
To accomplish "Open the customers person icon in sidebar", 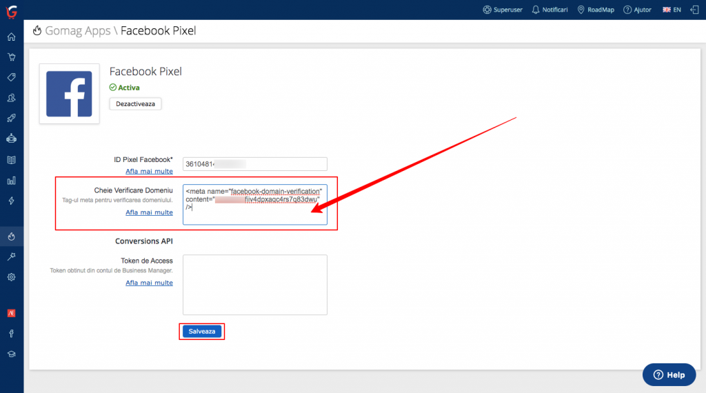I will tap(12, 98).
